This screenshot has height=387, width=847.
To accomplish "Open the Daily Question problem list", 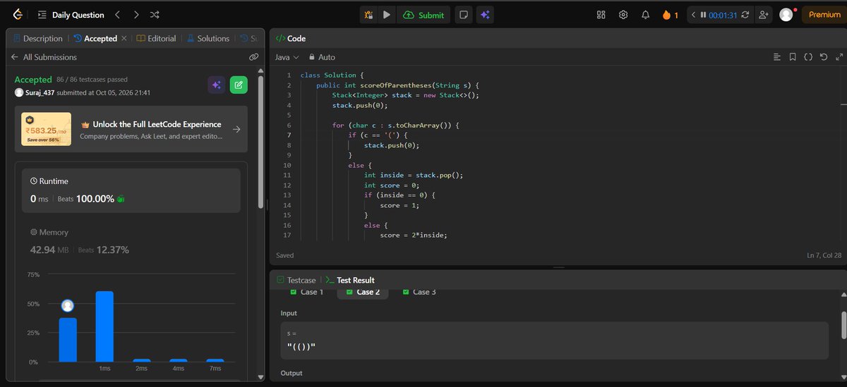I will [71, 15].
